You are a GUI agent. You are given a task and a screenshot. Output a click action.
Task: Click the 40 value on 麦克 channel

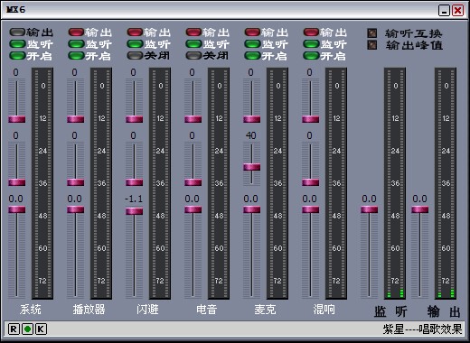[250, 135]
